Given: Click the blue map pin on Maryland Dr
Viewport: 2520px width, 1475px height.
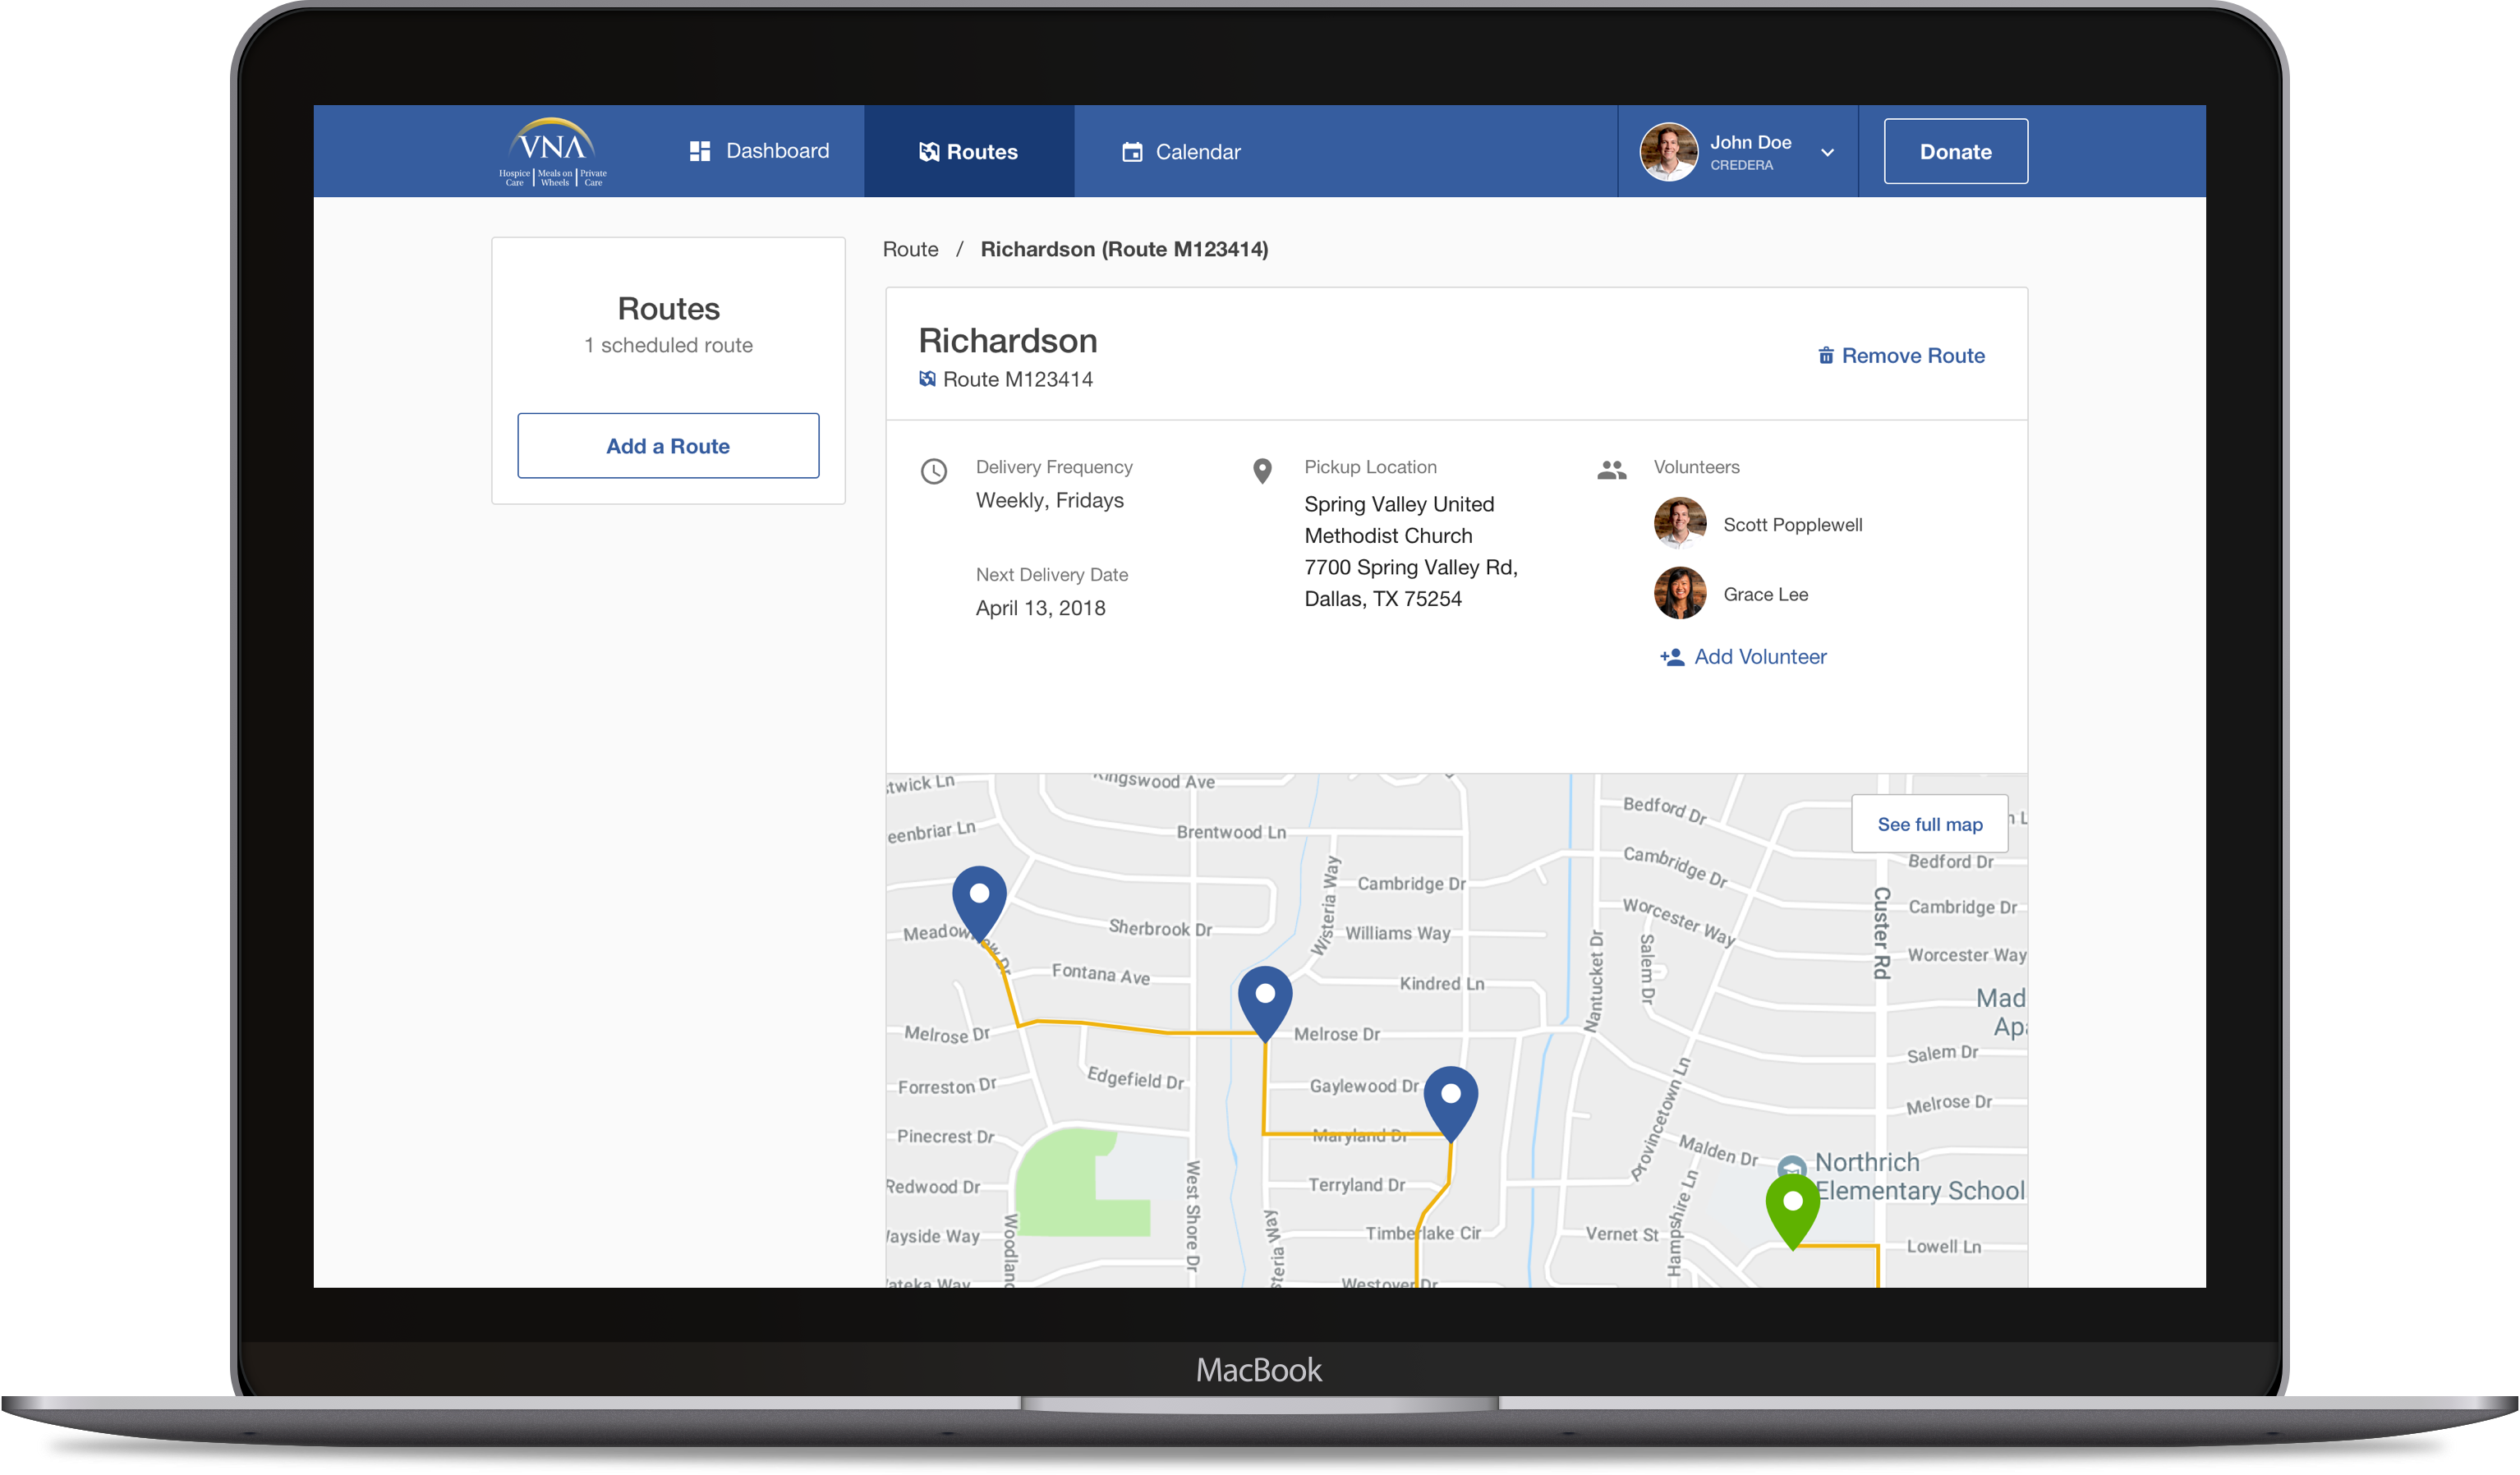Looking at the screenshot, I should (1450, 1104).
